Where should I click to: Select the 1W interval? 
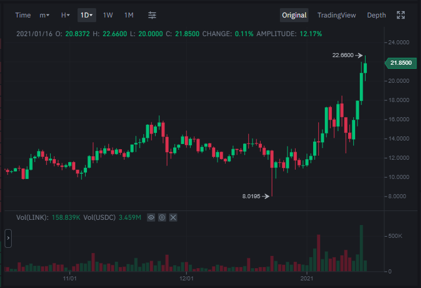(108, 15)
